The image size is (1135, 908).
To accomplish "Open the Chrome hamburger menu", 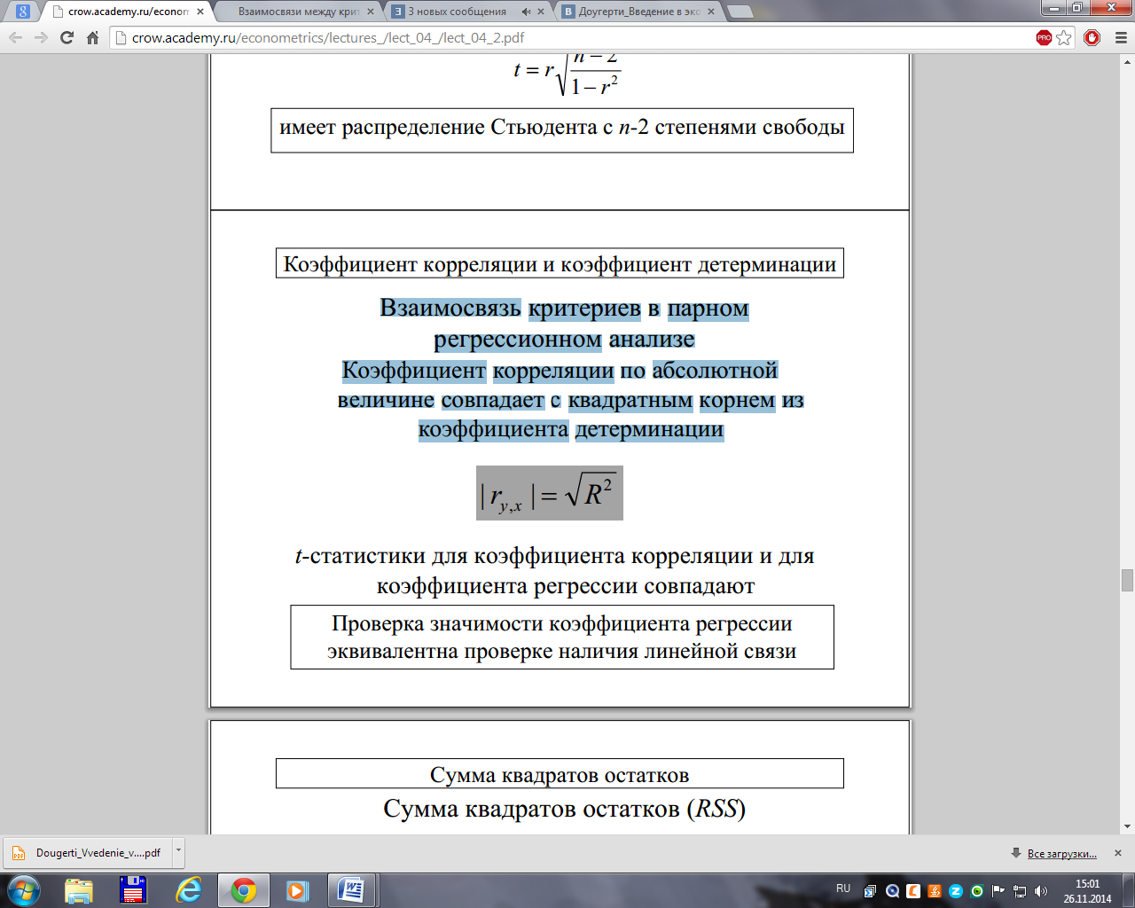I will coord(1120,38).
